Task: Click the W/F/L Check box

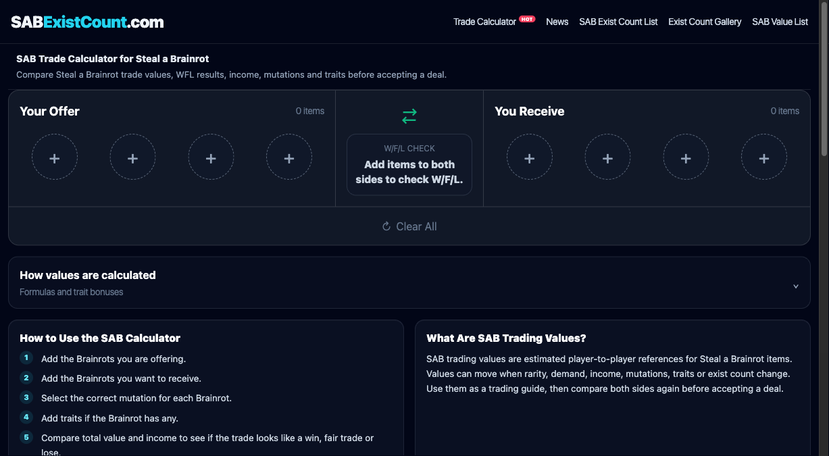Action: (x=409, y=165)
